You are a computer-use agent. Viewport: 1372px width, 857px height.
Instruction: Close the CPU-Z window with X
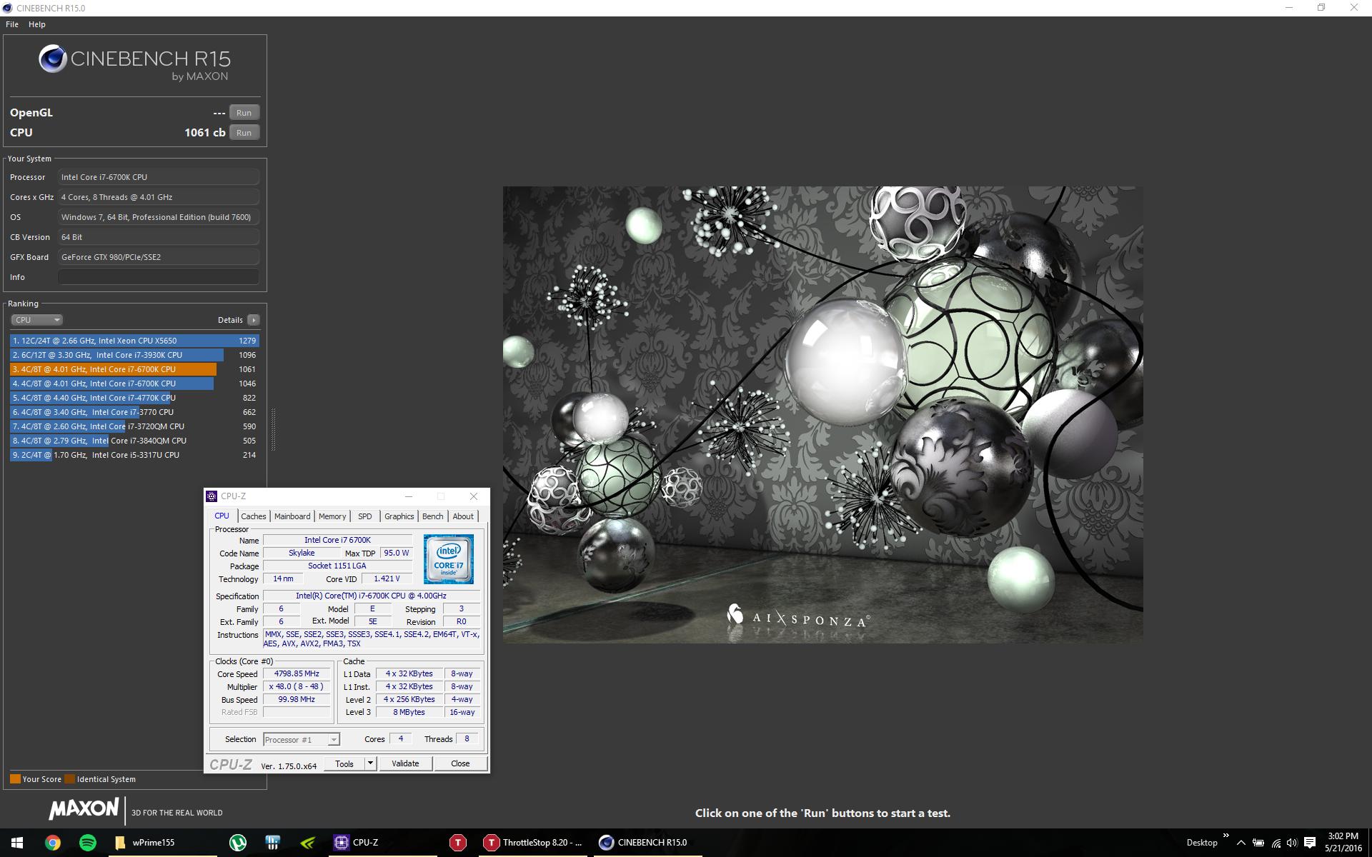coord(473,496)
